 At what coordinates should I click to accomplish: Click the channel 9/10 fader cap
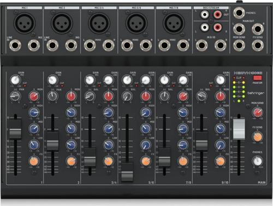[201, 141]
